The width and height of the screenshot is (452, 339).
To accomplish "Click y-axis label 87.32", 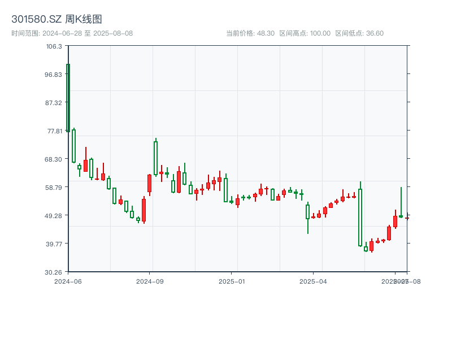I will pyautogui.click(x=53, y=103).
